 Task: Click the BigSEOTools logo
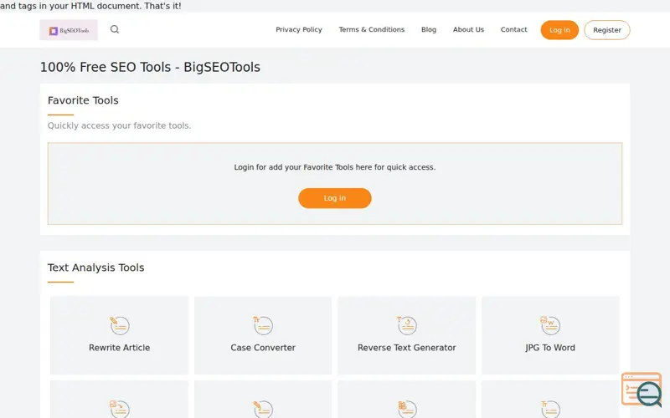tap(69, 30)
